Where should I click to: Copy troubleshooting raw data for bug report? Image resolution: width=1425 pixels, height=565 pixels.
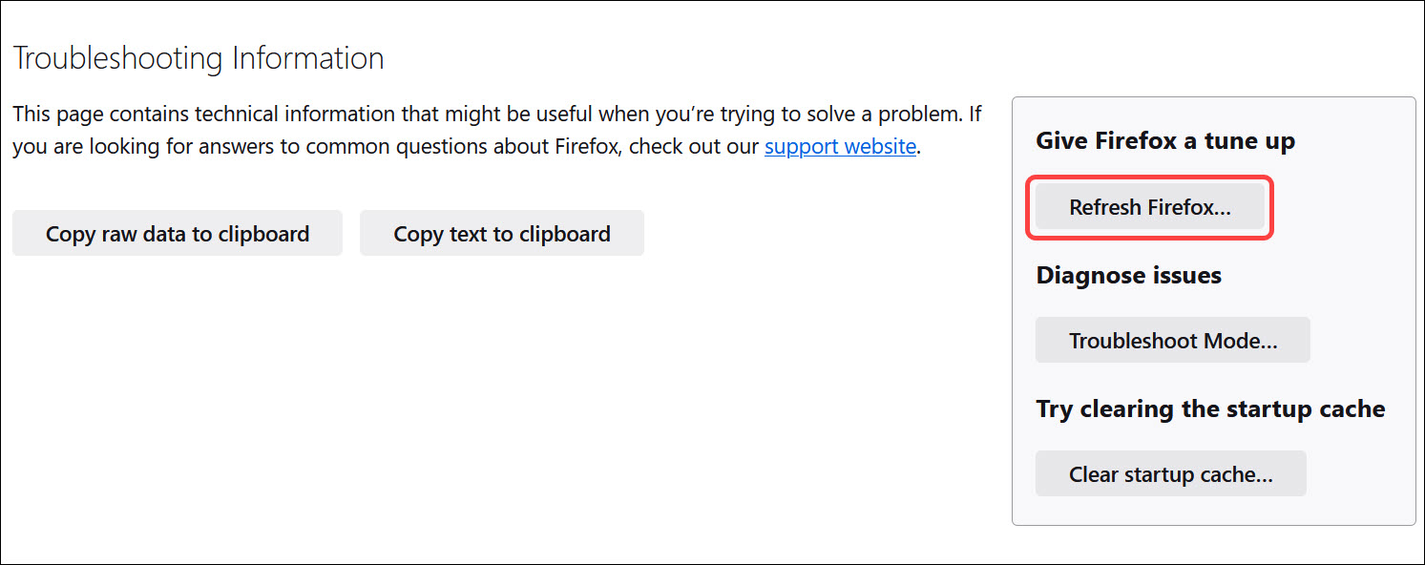177,232
